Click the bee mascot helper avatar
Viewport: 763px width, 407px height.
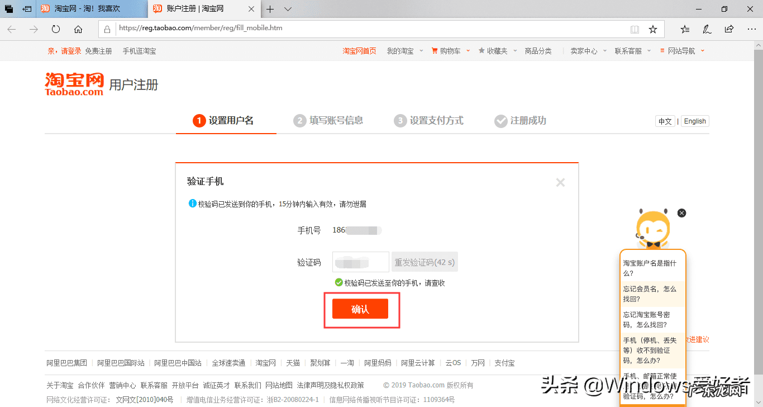coord(654,228)
